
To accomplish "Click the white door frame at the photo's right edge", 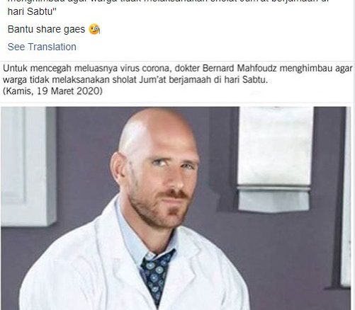I will pos(346,196).
